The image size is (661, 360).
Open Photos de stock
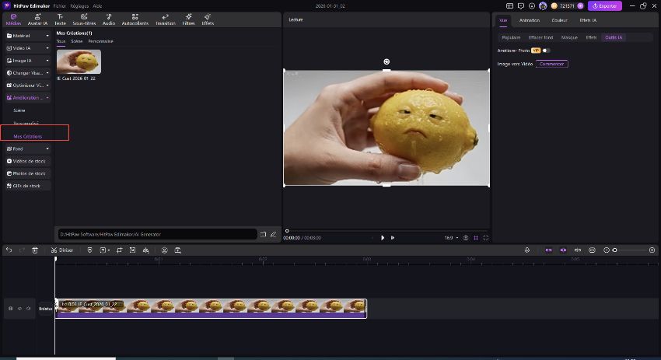point(28,173)
